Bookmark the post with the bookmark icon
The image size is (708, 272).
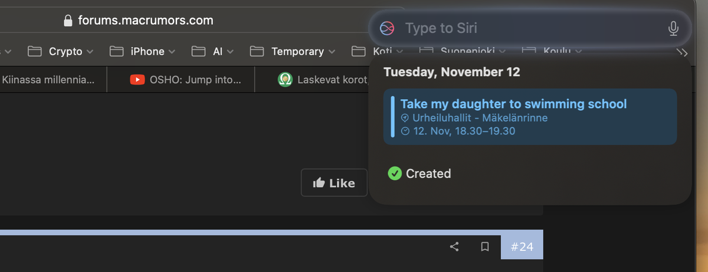tap(485, 247)
